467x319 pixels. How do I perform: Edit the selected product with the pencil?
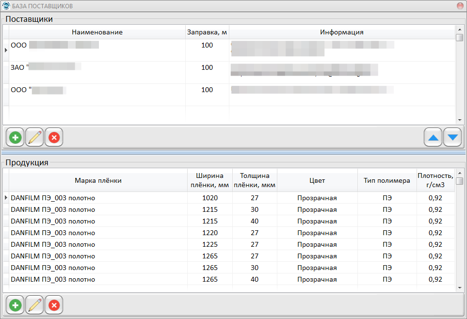[x=34, y=305]
